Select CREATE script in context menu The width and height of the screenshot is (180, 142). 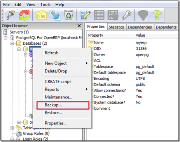pos(62,82)
